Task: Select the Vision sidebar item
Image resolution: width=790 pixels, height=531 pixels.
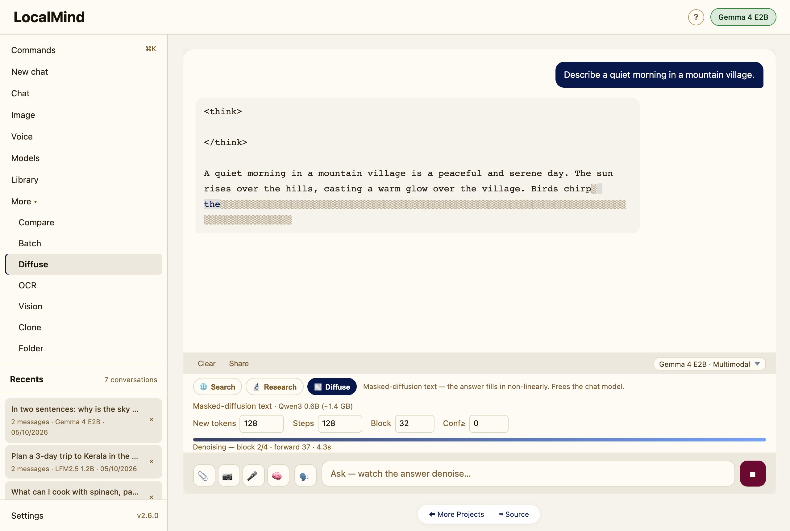Action: [x=84, y=307]
